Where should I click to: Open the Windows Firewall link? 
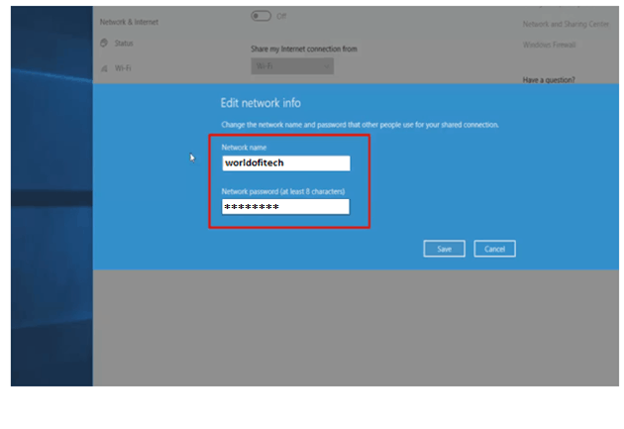550,45
